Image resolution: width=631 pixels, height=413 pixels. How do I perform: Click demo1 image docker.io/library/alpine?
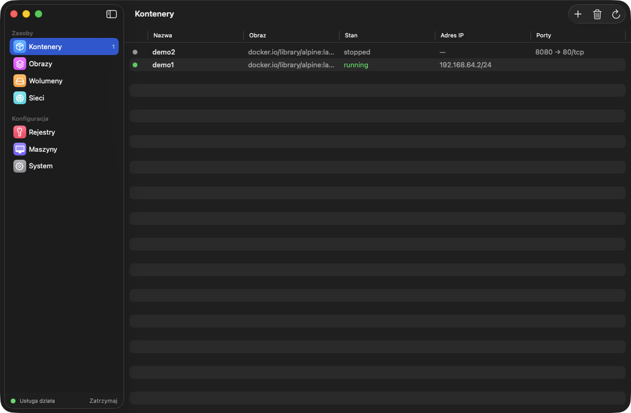[291, 65]
